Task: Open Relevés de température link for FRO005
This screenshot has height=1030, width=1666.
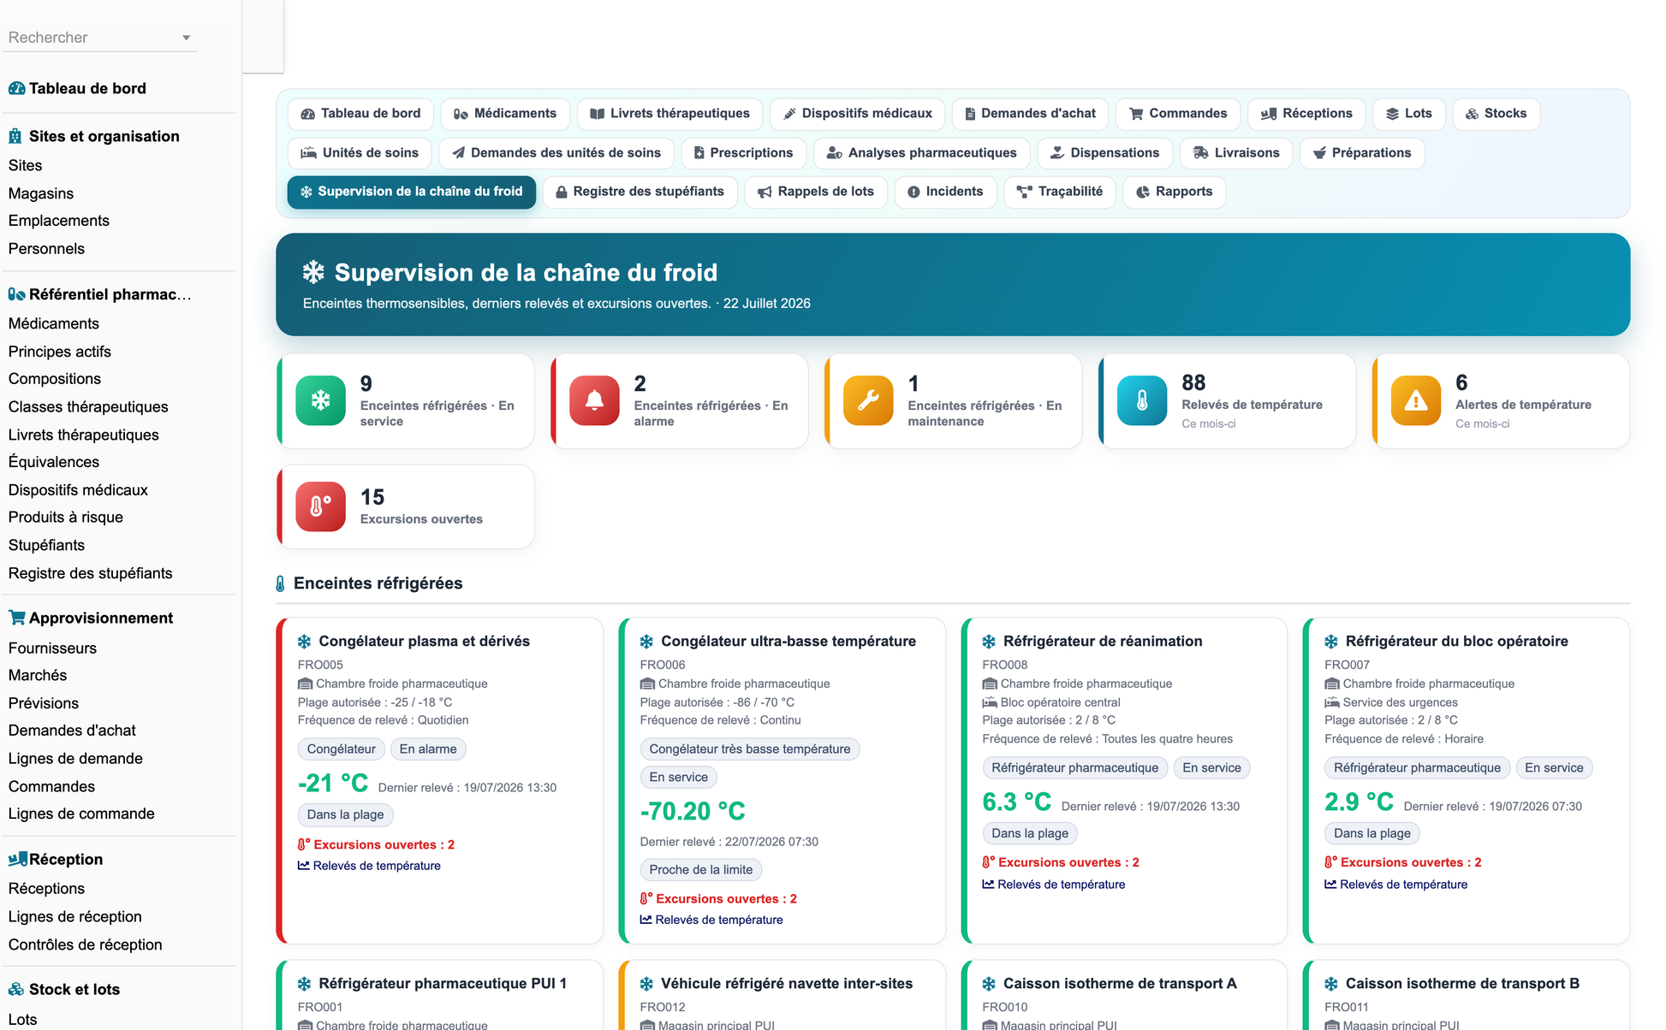Action: (x=369, y=866)
